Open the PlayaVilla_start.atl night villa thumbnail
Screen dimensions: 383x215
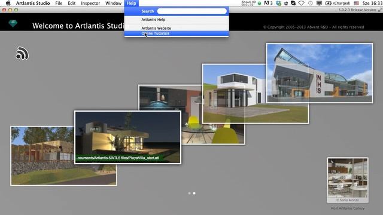pos(127,137)
